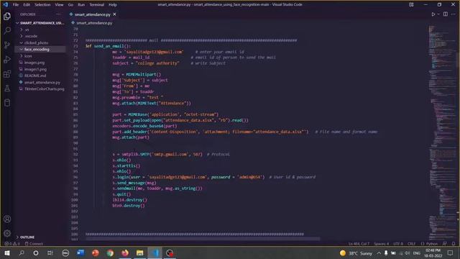This screenshot has width=460, height=259.
Task: Open the Source Control view
Action: pos(7,45)
